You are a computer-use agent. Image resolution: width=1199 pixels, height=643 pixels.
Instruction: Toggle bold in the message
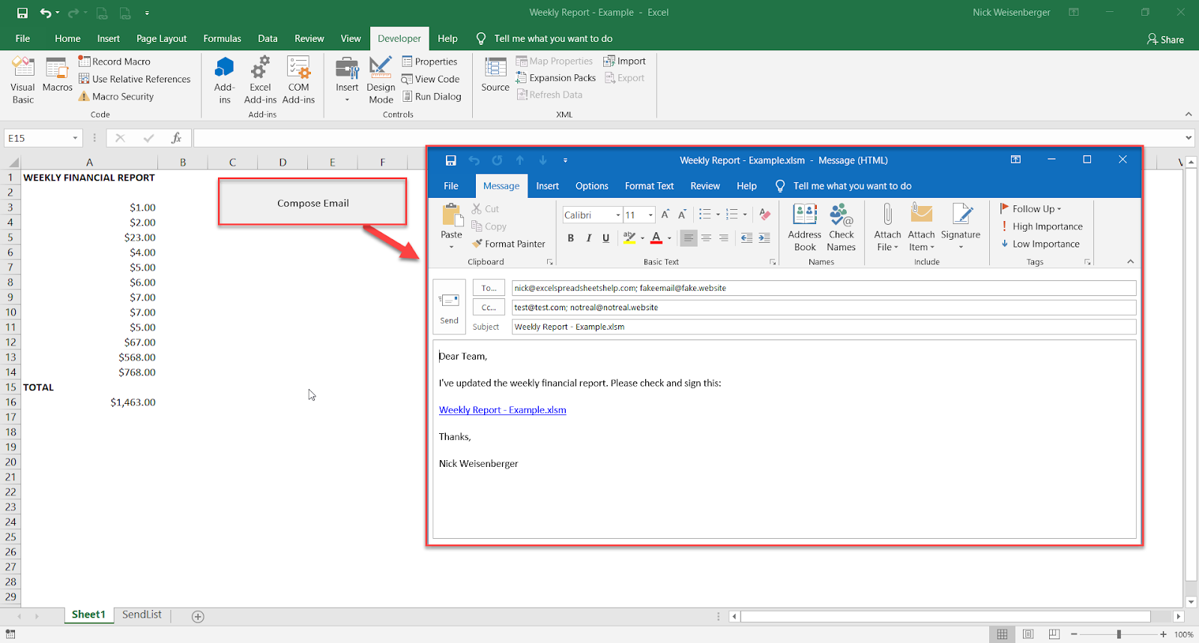[x=570, y=238]
